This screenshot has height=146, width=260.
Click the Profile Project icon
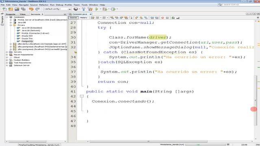(x=113, y=9)
